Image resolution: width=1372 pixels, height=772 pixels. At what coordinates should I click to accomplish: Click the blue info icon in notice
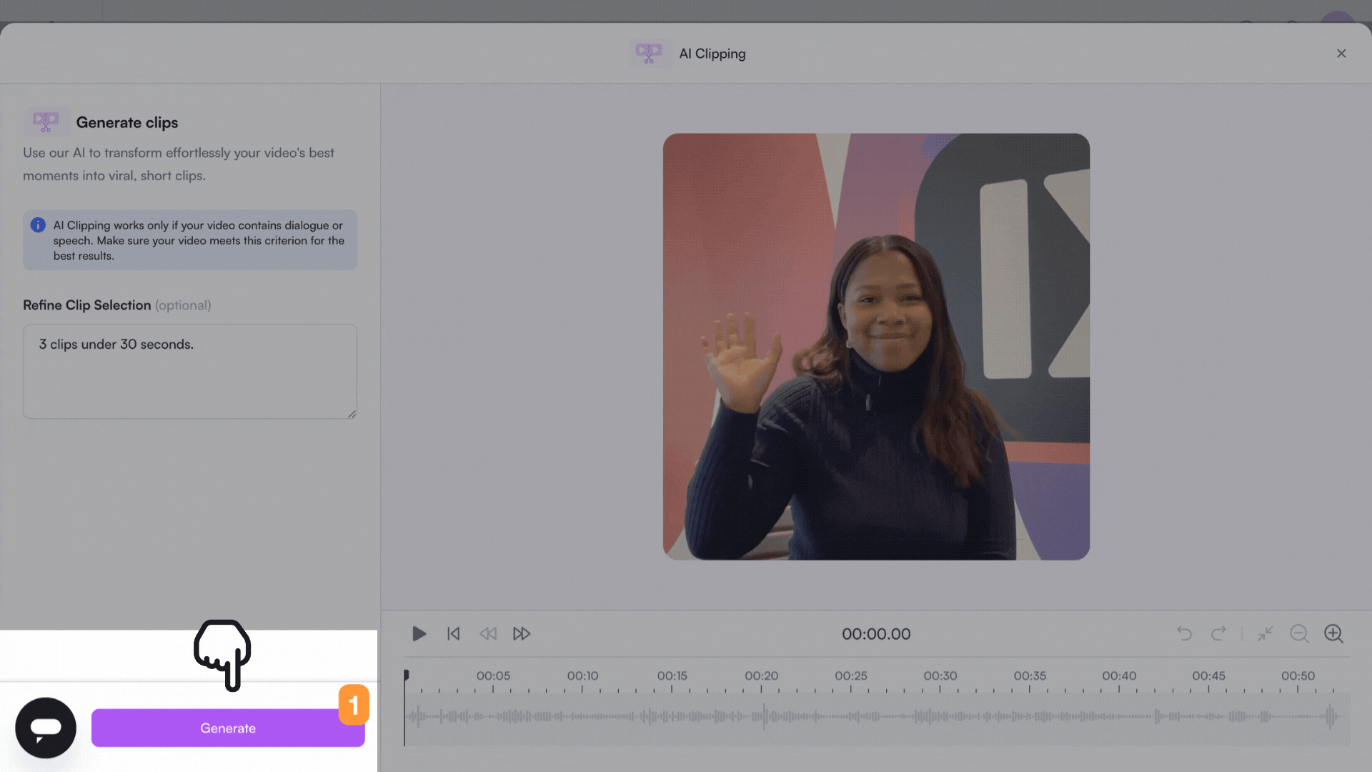point(38,225)
